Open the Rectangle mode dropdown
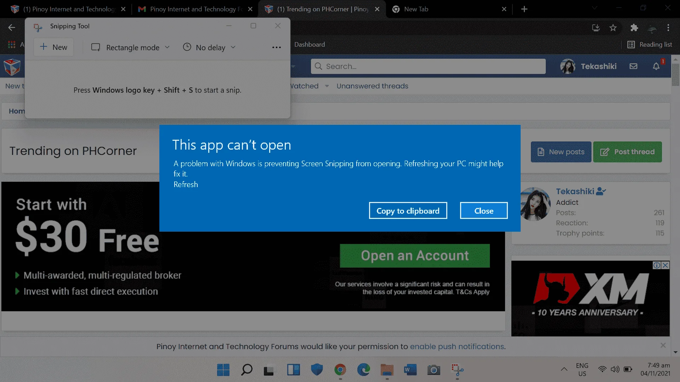Viewport: 680px width, 382px height. [131, 47]
